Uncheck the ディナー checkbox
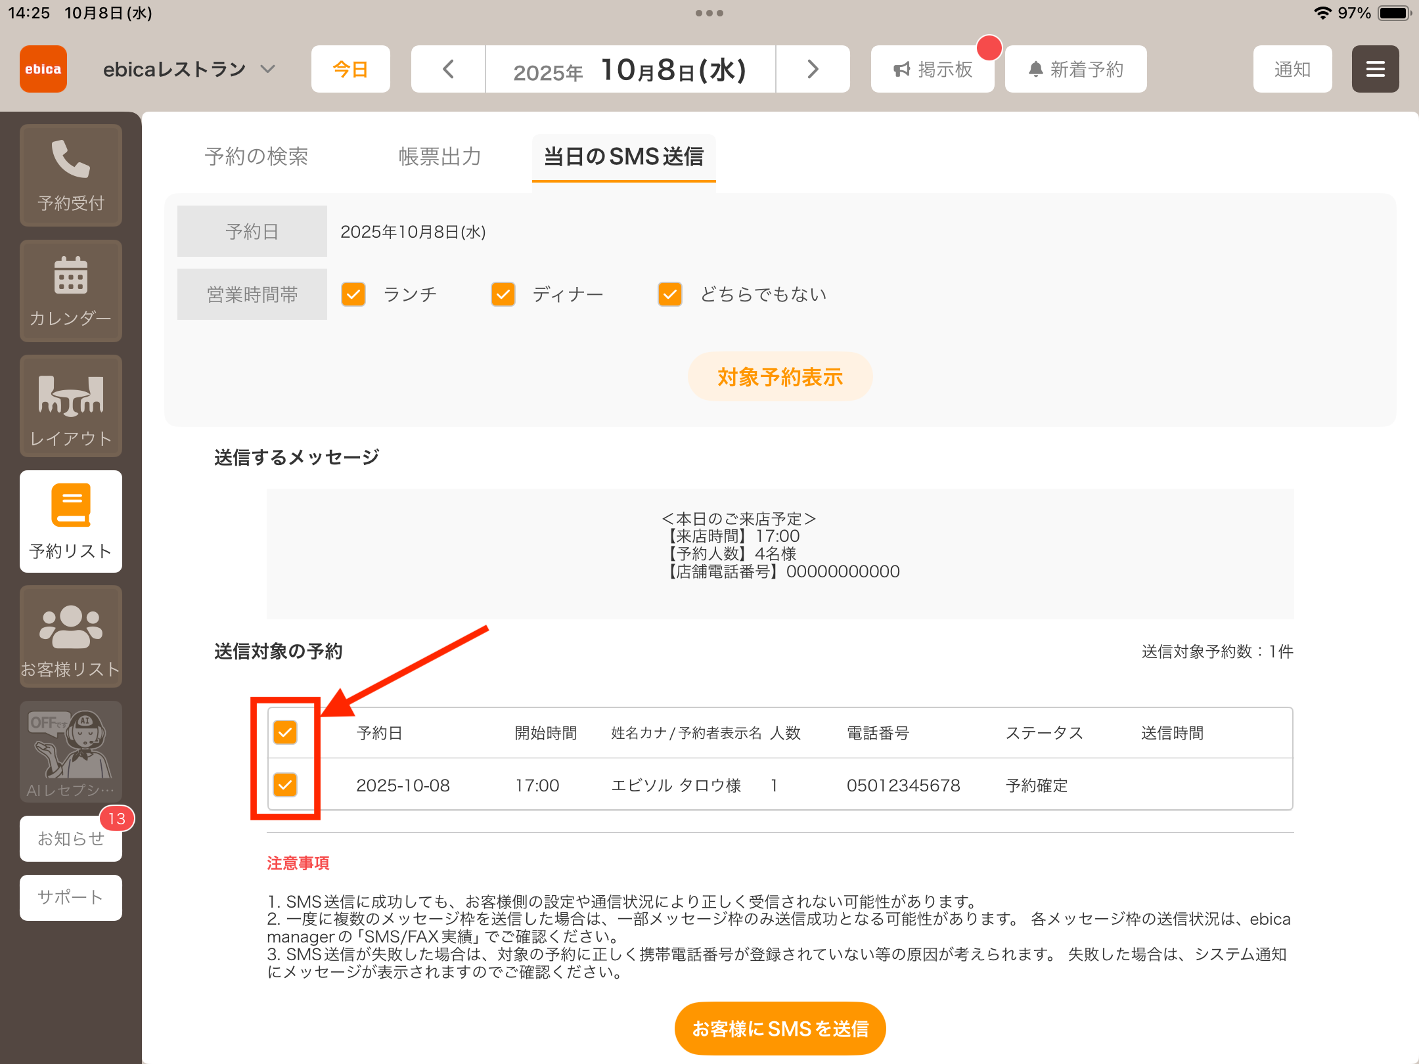This screenshot has width=1419, height=1064. pyautogui.click(x=503, y=294)
